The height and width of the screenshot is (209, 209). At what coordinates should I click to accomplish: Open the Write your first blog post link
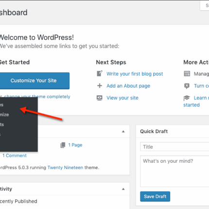(135, 74)
